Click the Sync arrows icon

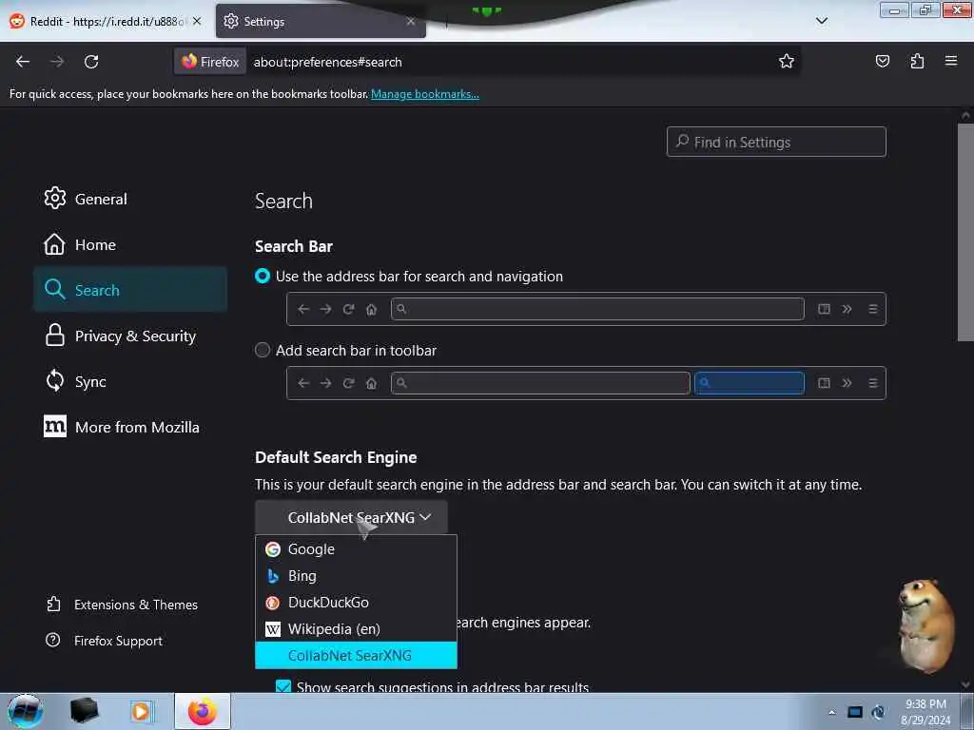[54, 380]
